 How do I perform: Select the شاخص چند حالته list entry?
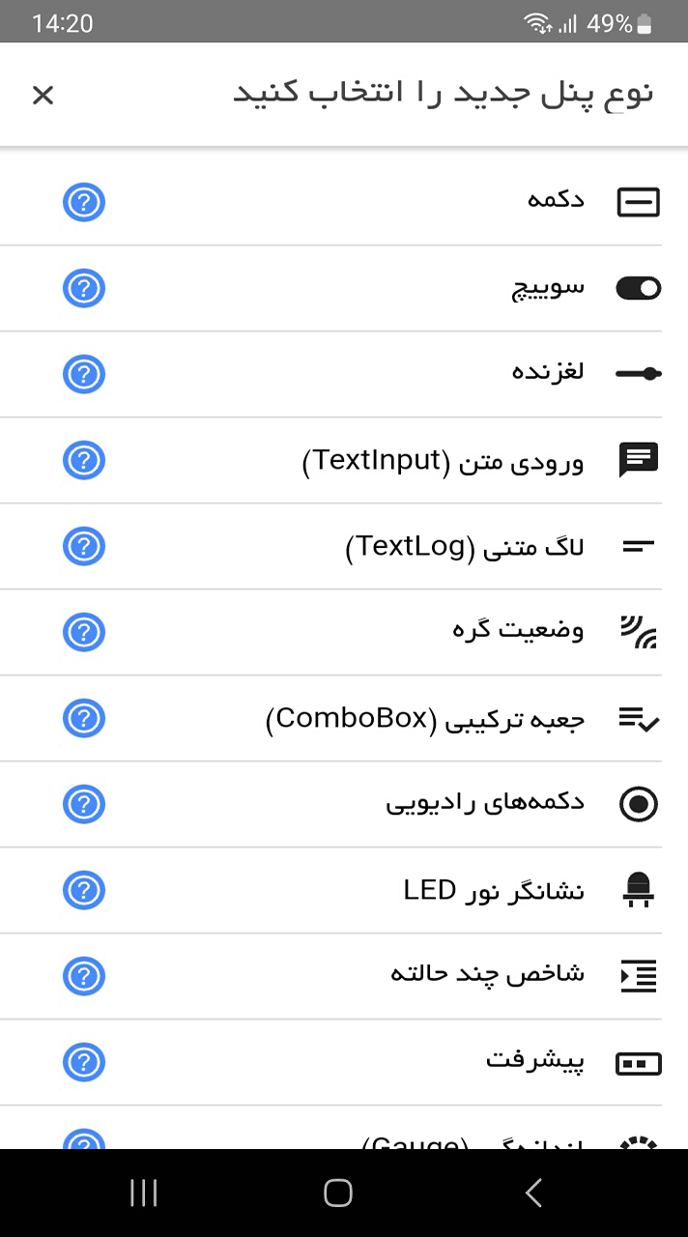coord(487,976)
